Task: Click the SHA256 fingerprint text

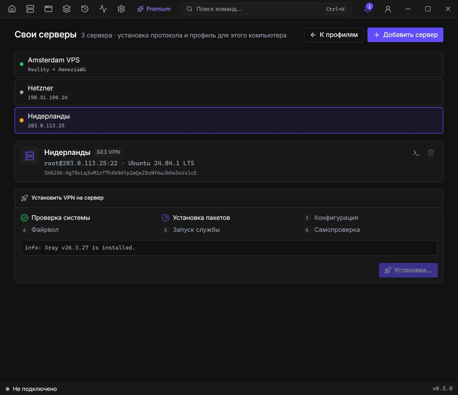Action: 120,173
